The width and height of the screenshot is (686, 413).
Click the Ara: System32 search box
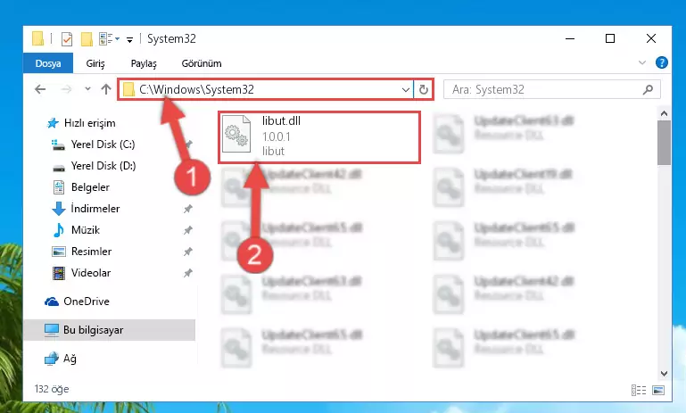tap(551, 90)
